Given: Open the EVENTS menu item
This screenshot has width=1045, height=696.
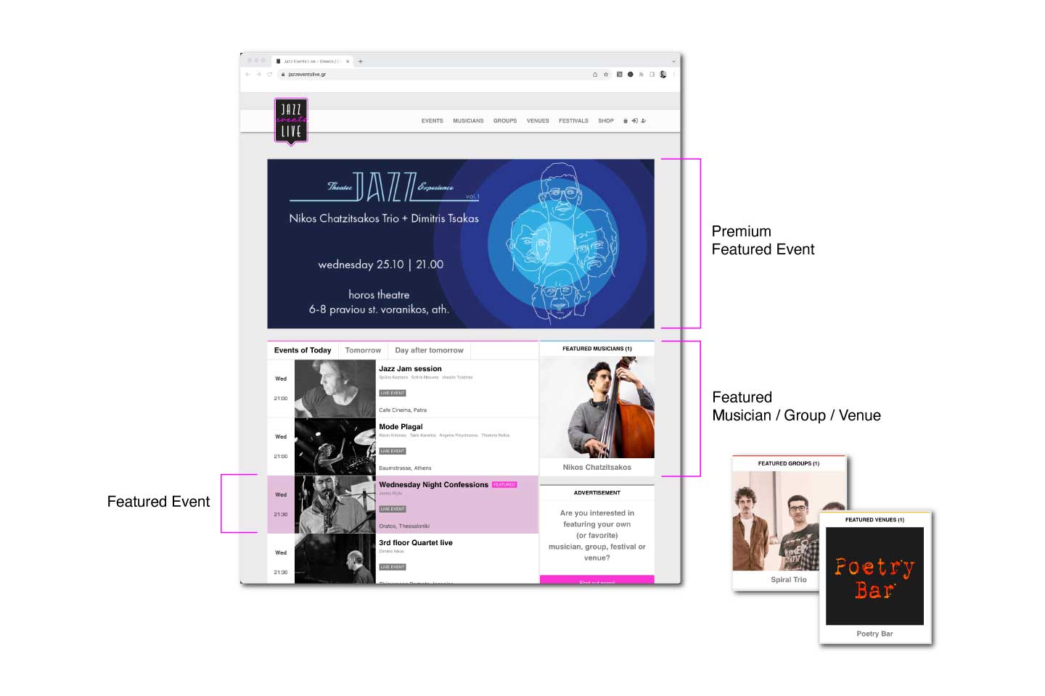Looking at the screenshot, I should (432, 121).
